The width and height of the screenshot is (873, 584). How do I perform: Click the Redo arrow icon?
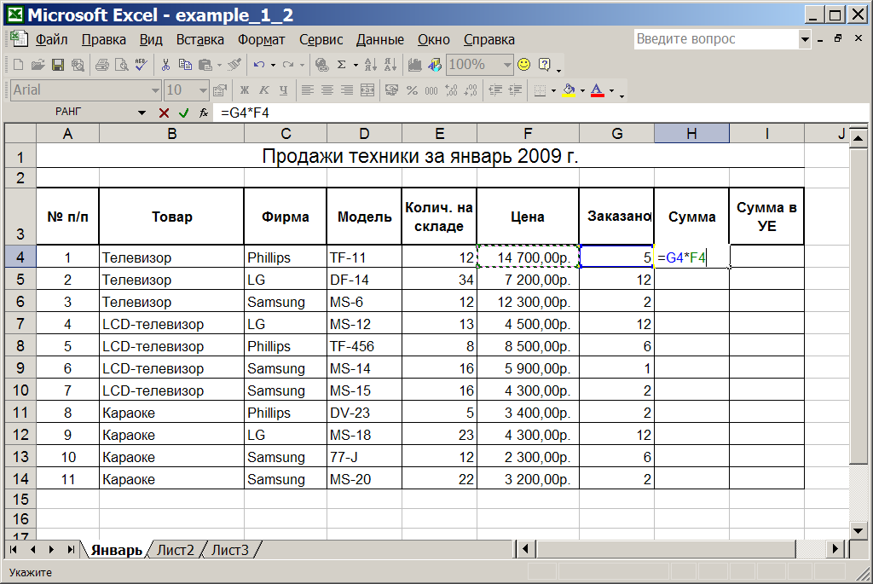pyautogui.click(x=288, y=65)
